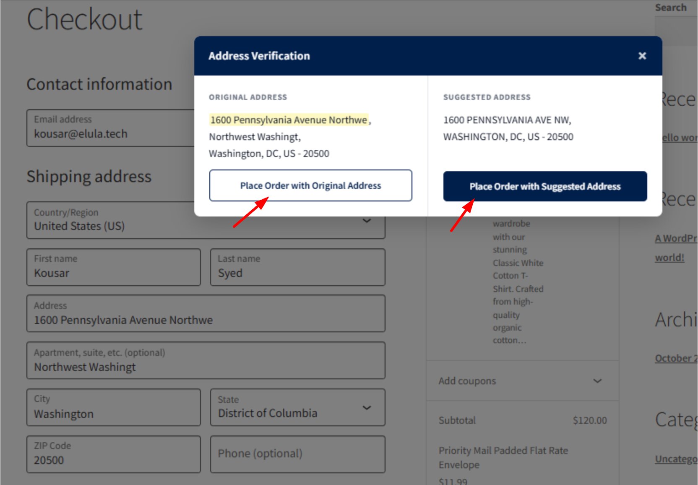The image size is (698, 485).
Task: Click suggested address 1600 PENNSYLVANIA AVE NW
Action: point(507,120)
